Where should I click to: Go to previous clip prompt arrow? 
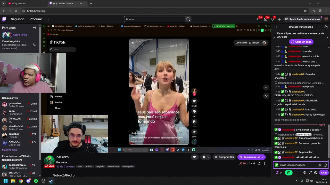pos(274,38)
